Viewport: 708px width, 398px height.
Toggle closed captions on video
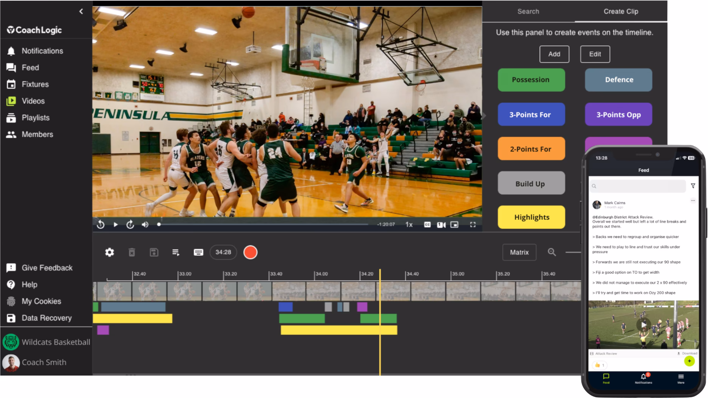coord(427,225)
